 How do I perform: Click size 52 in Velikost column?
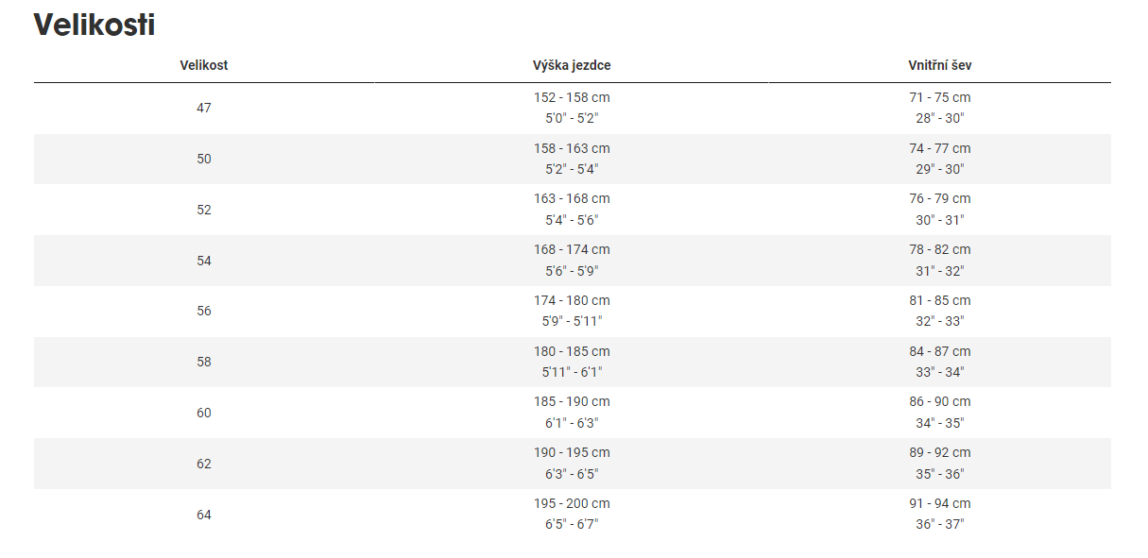coord(204,210)
